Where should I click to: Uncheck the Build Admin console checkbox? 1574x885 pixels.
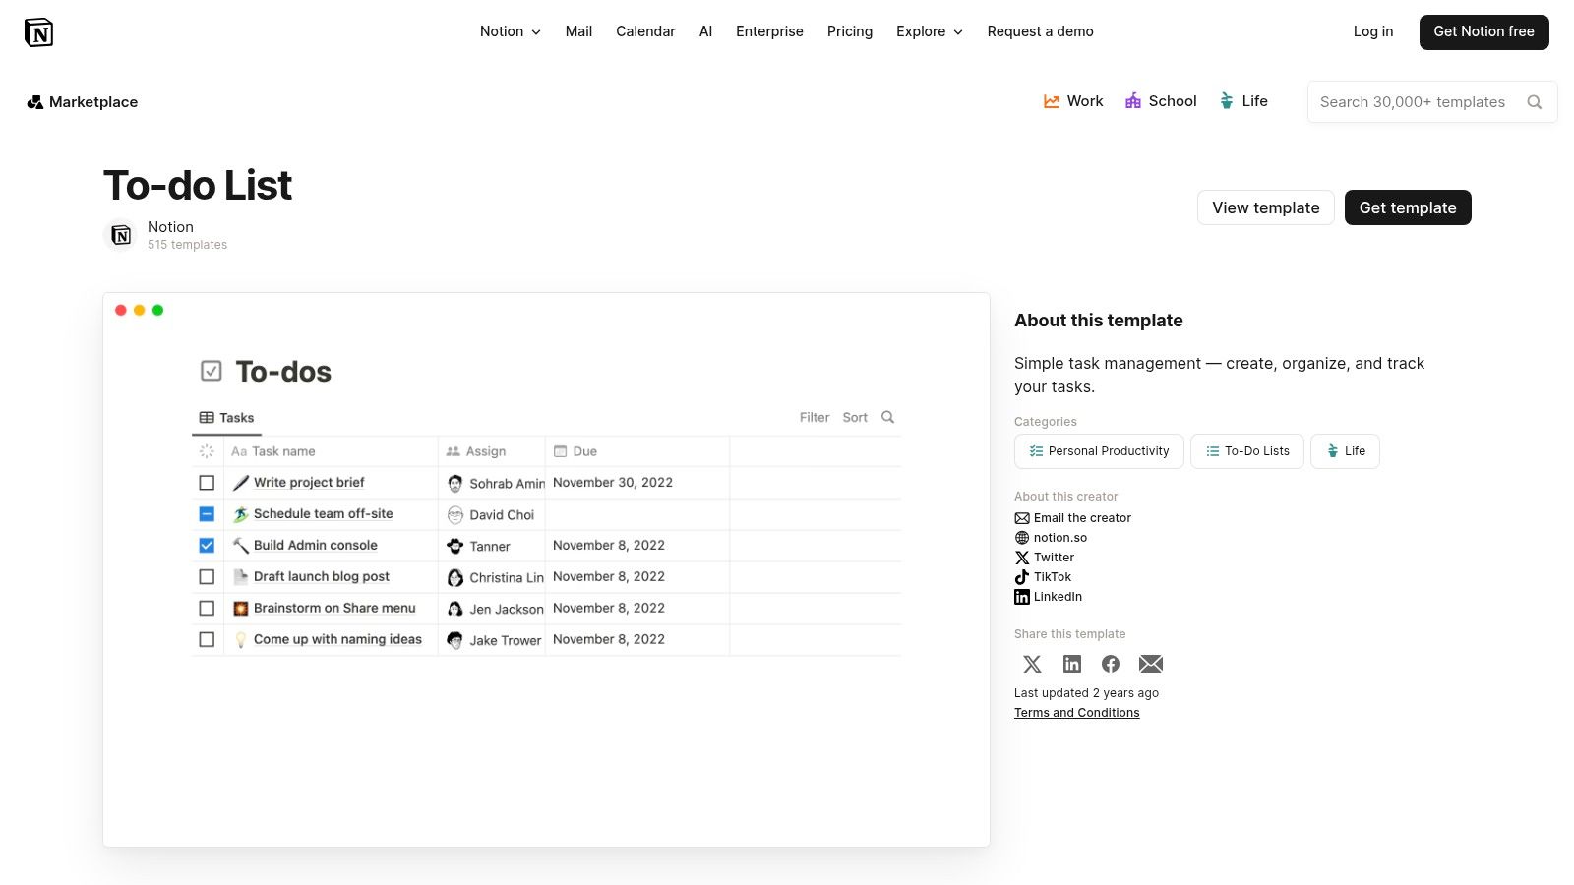pos(207,545)
